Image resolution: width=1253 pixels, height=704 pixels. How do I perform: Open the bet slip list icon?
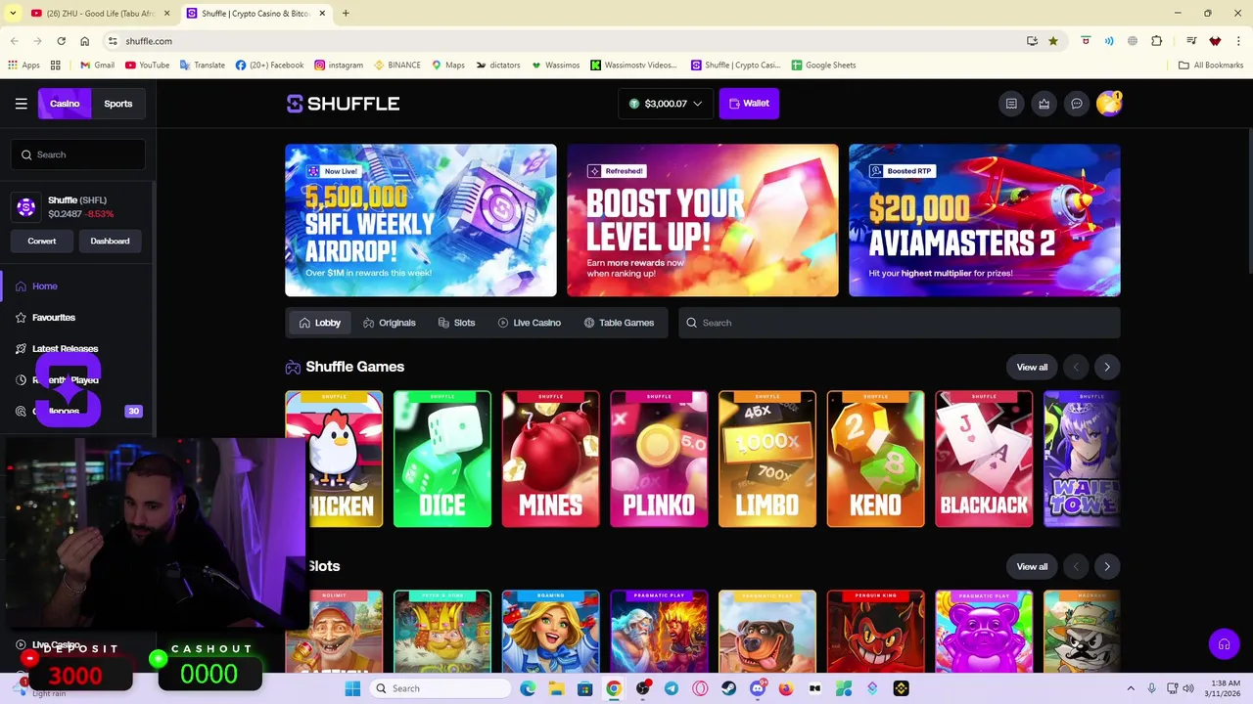1011,104
